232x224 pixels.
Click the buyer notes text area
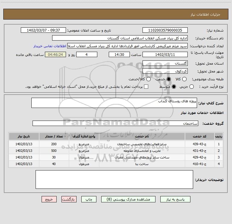[114, 180]
